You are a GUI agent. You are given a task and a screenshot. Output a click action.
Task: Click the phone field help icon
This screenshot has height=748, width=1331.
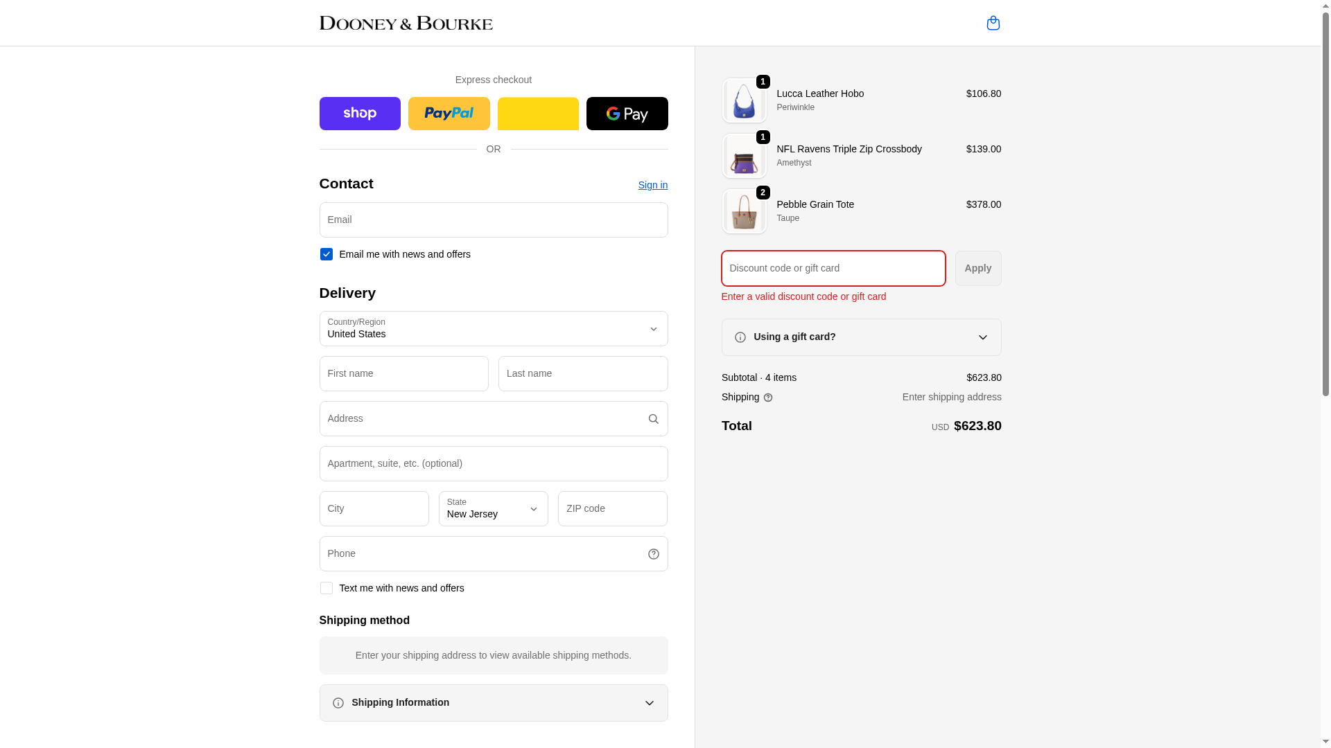point(653,554)
